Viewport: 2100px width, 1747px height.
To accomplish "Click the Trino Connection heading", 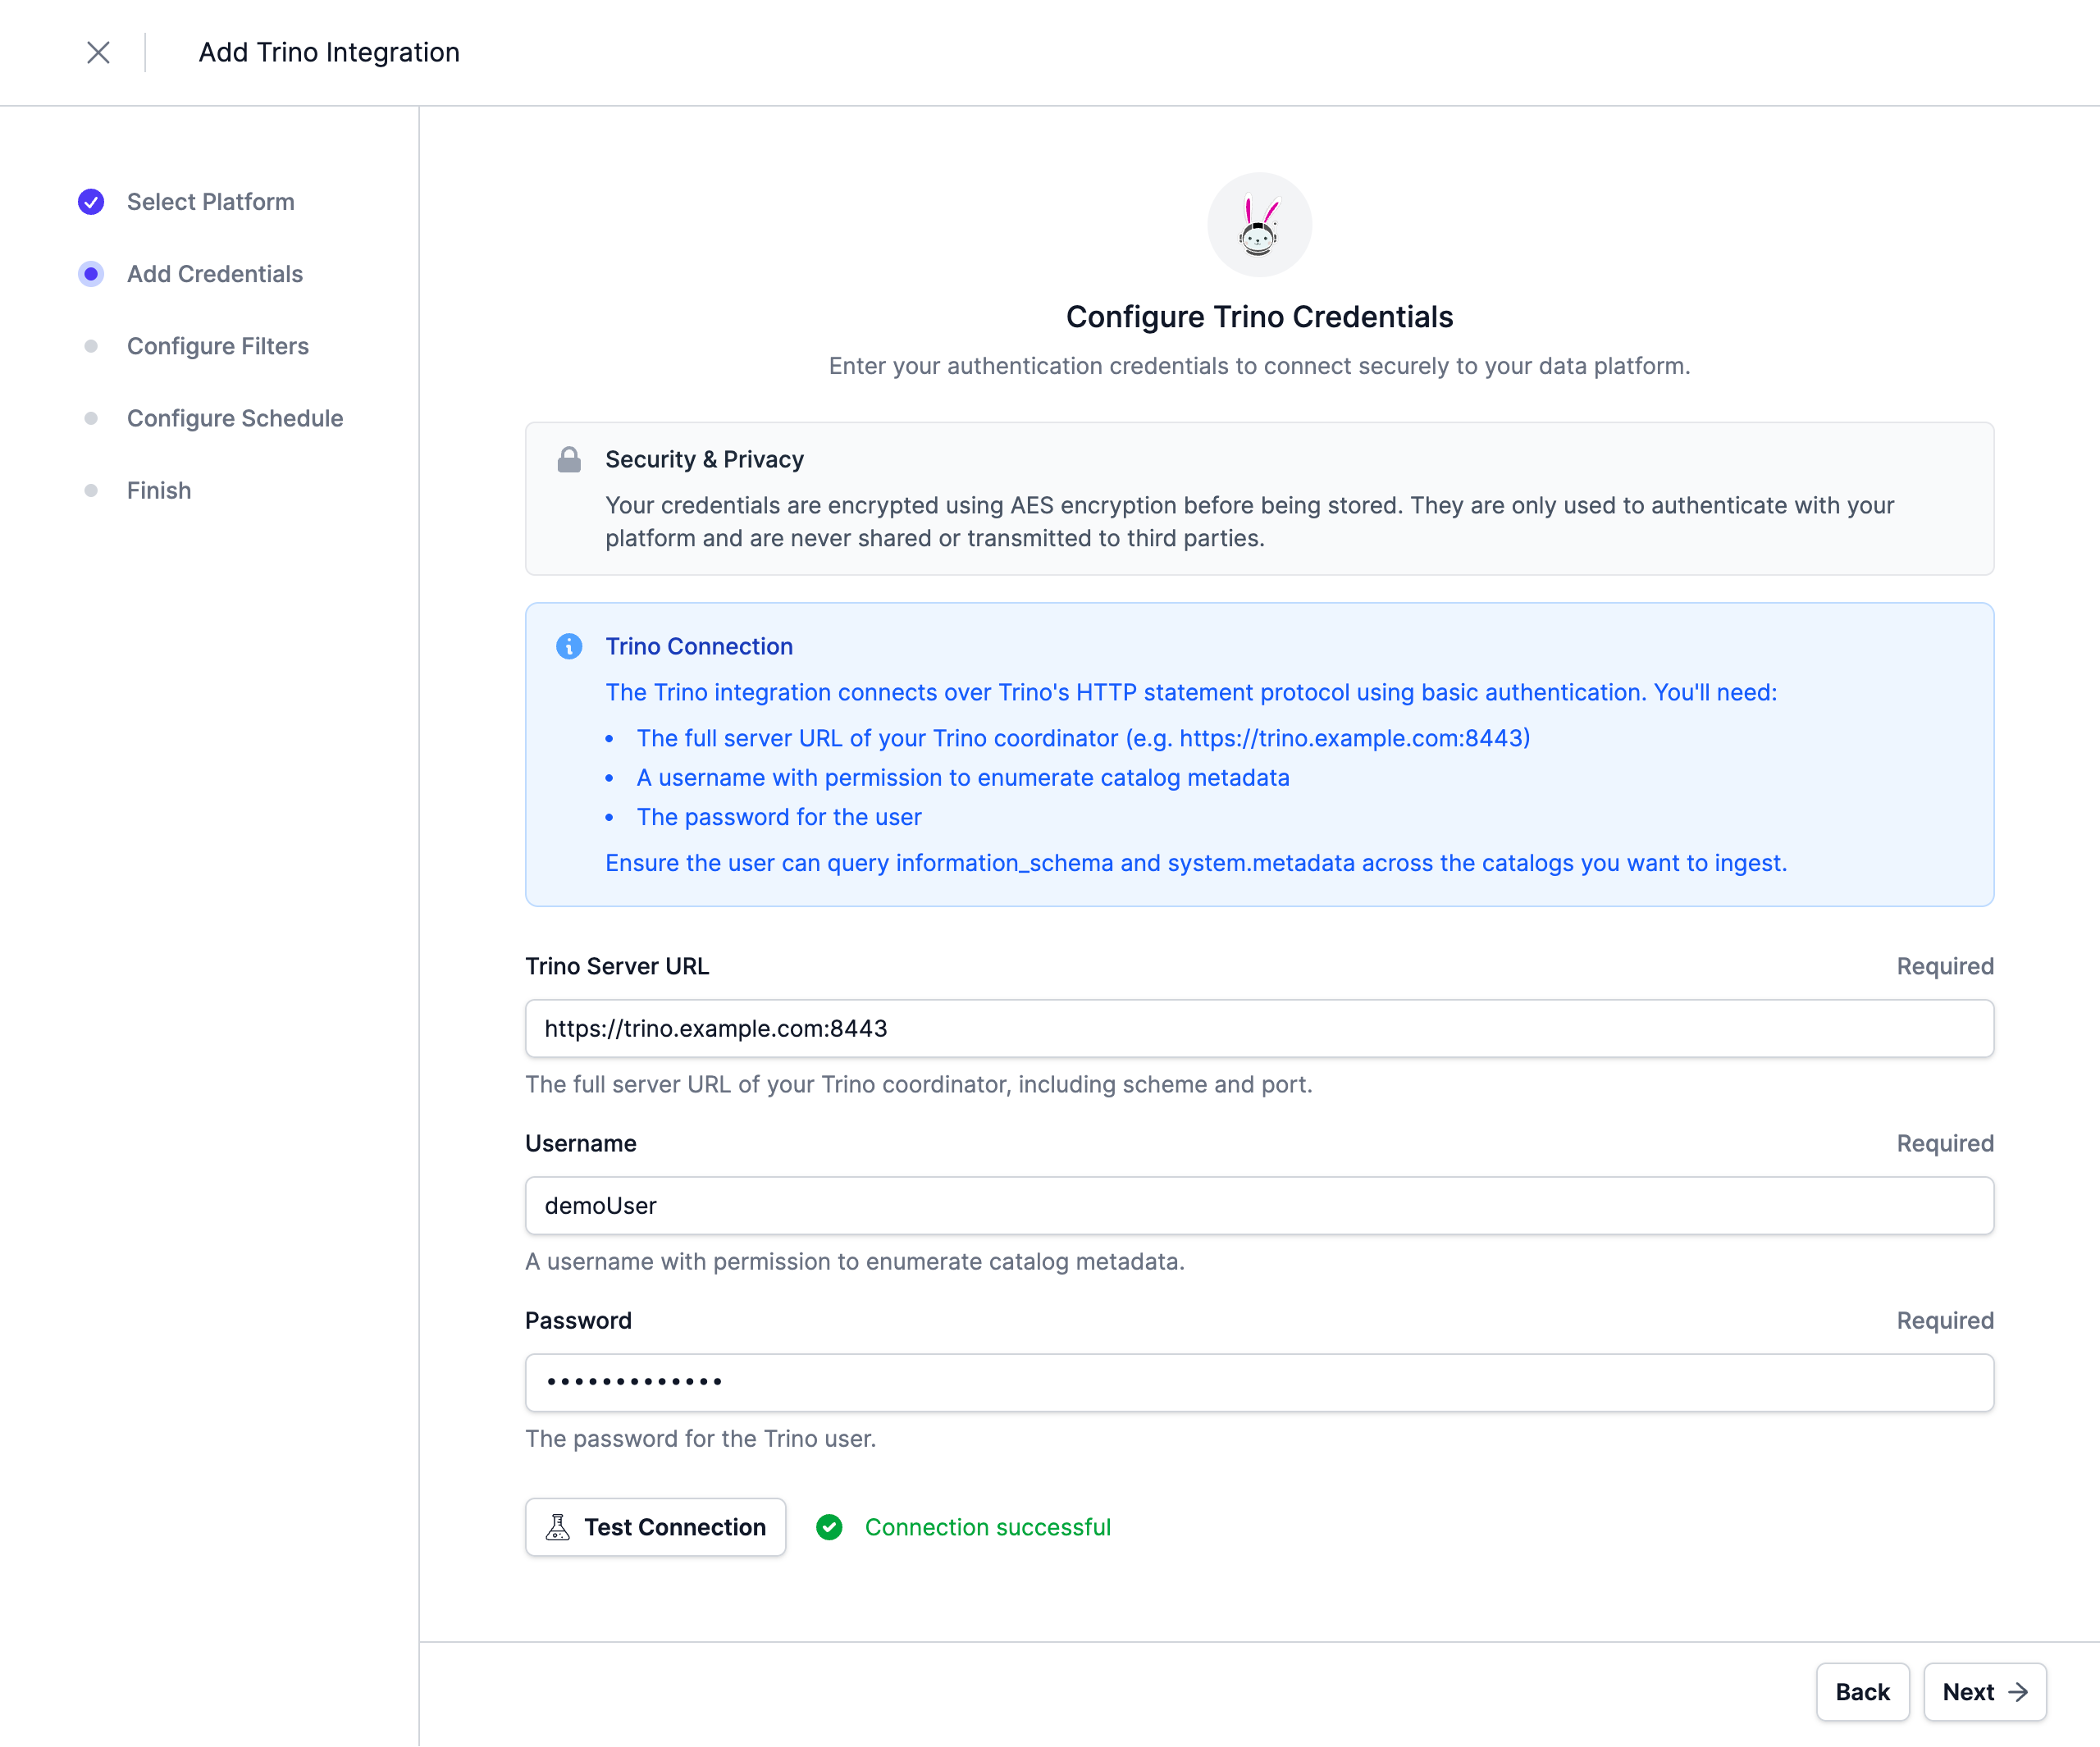I will [699, 647].
